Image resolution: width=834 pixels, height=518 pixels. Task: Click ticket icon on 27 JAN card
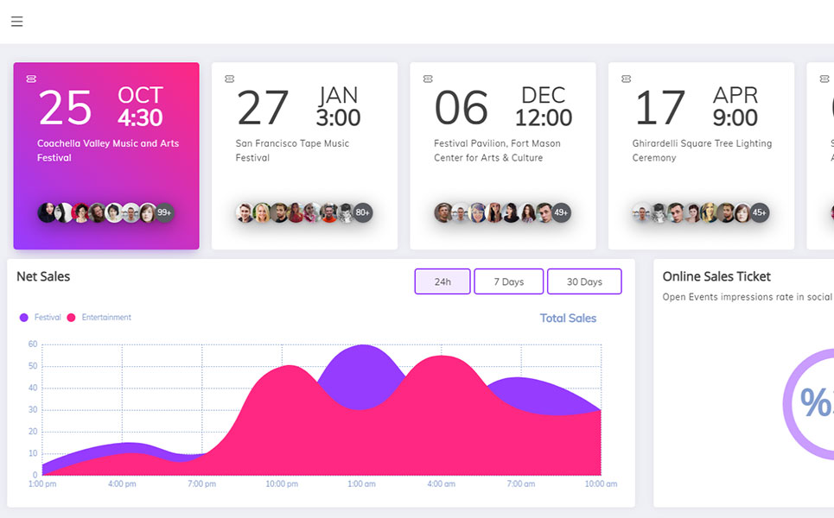(229, 79)
